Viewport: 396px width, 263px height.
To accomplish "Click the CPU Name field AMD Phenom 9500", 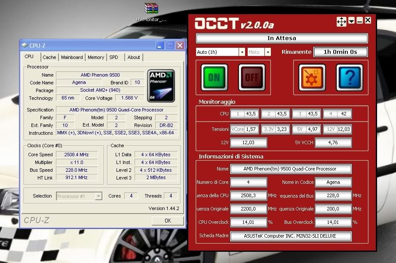I will click(x=100, y=75).
